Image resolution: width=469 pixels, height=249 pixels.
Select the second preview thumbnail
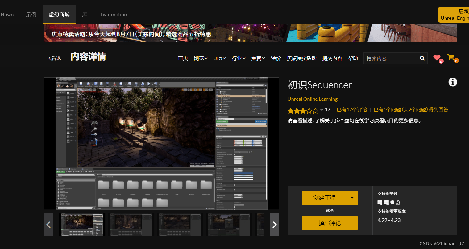pos(131,225)
